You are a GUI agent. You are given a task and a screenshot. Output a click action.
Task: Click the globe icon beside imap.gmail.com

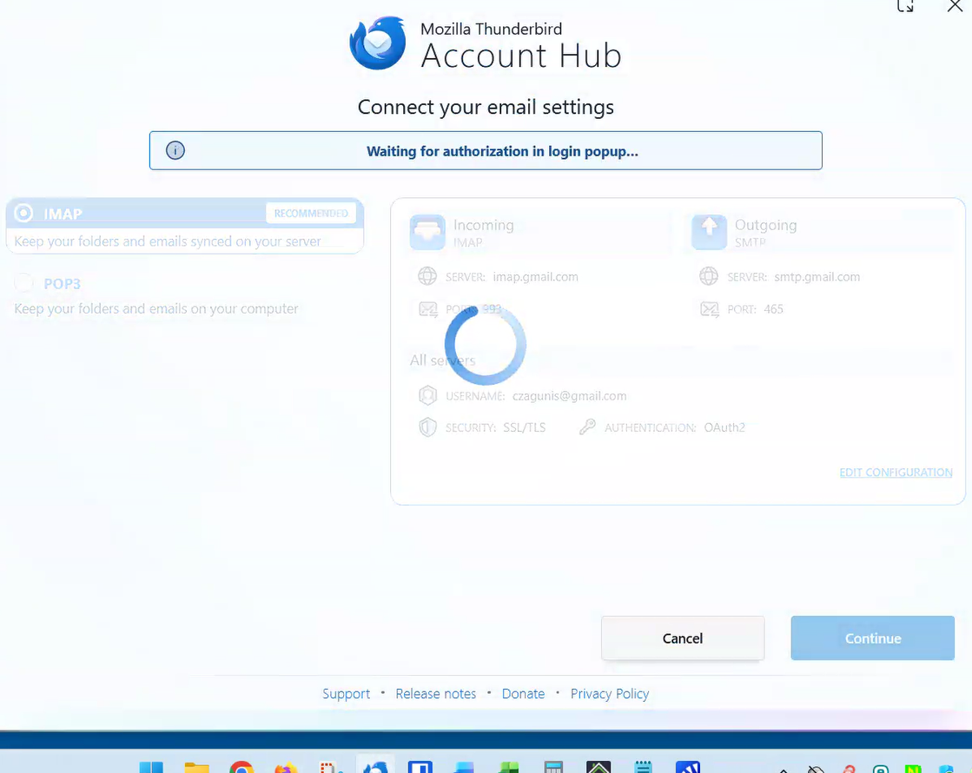[x=427, y=276]
